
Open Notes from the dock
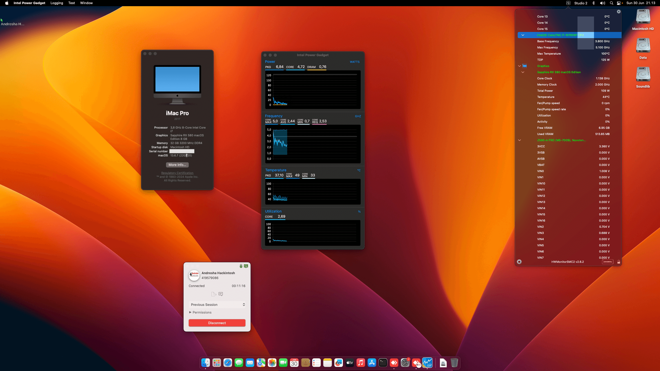[x=327, y=363]
